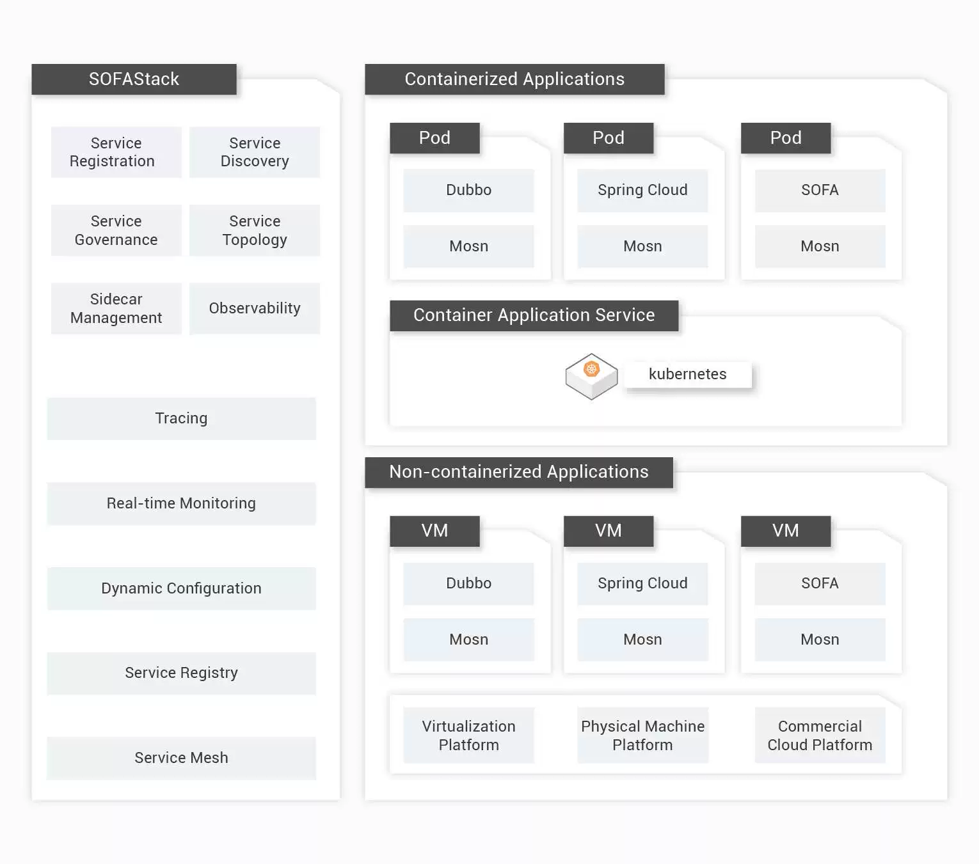
Task: Select the Container Application Service header
Action: (534, 315)
